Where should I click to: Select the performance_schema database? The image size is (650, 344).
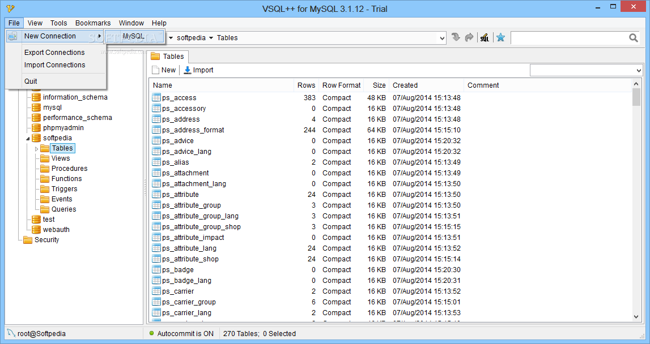coord(77,118)
